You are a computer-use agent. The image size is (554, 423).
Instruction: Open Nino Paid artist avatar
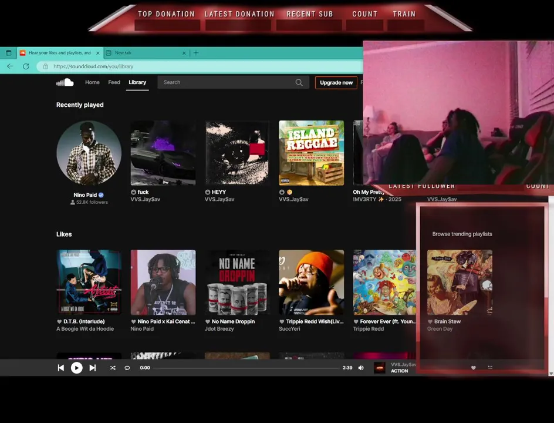pyautogui.click(x=89, y=153)
